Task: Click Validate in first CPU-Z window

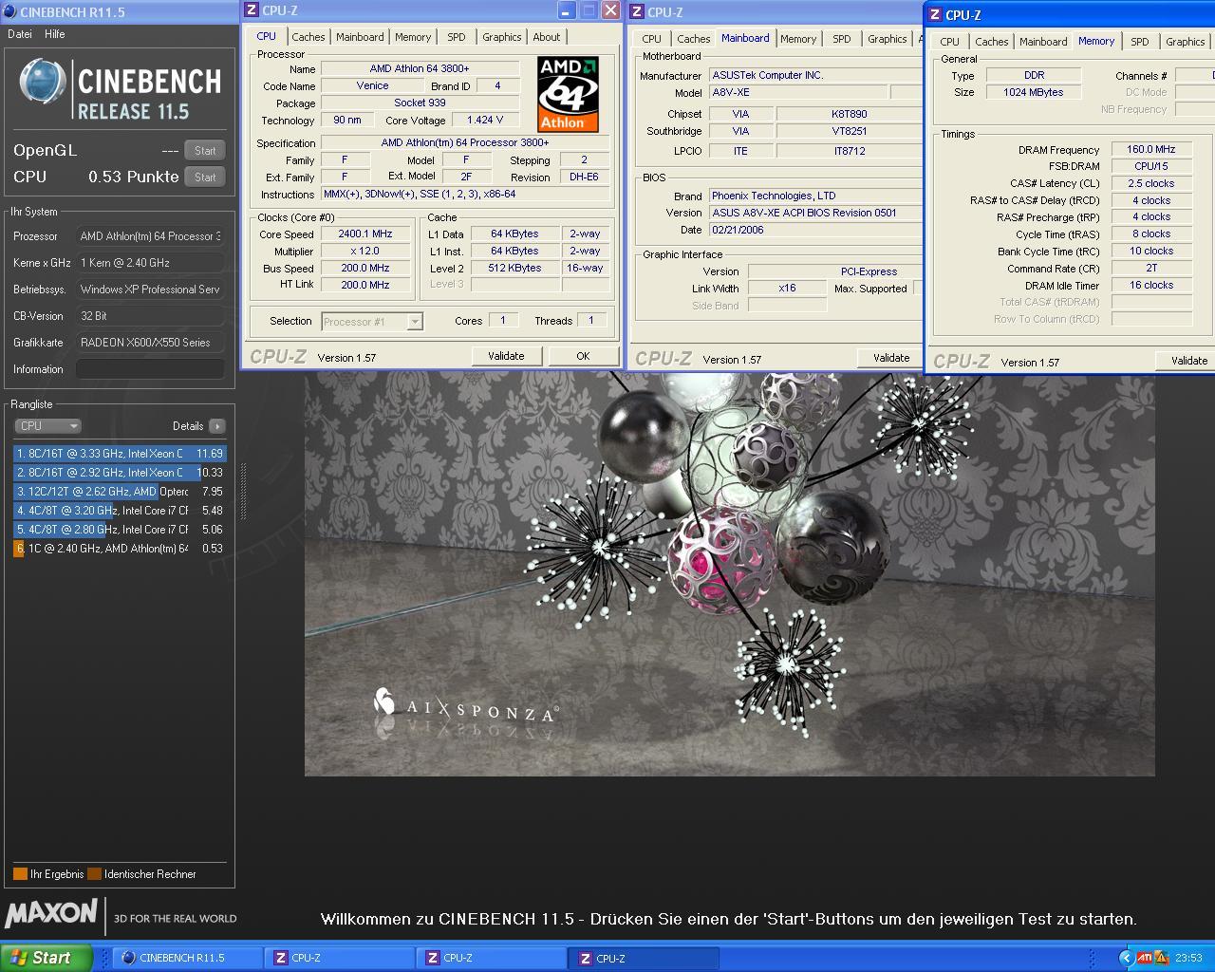Action: pyautogui.click(x=506, y=356)
